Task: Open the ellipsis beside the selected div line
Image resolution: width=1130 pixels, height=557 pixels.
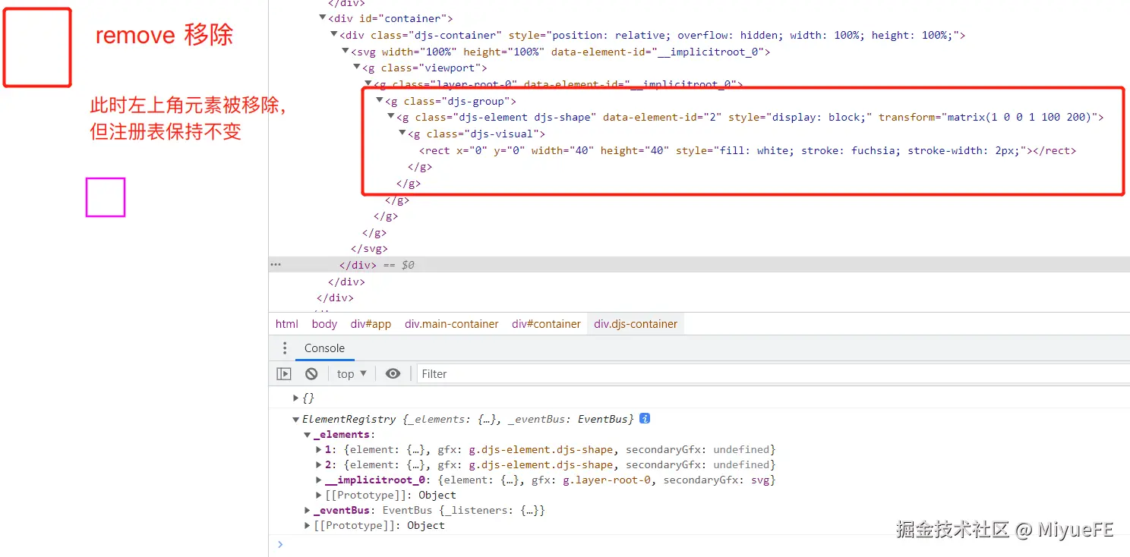Action: tap(276, 265)
